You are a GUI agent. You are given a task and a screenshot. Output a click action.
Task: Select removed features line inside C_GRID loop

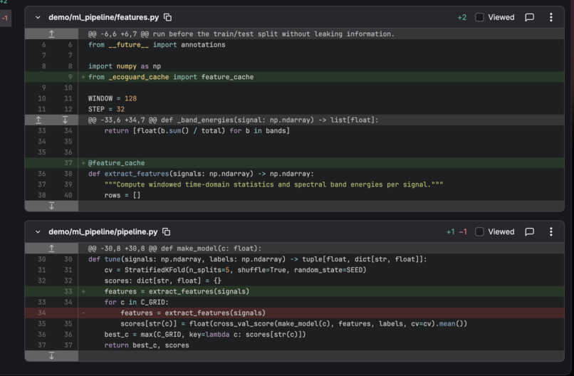point(294,313)
